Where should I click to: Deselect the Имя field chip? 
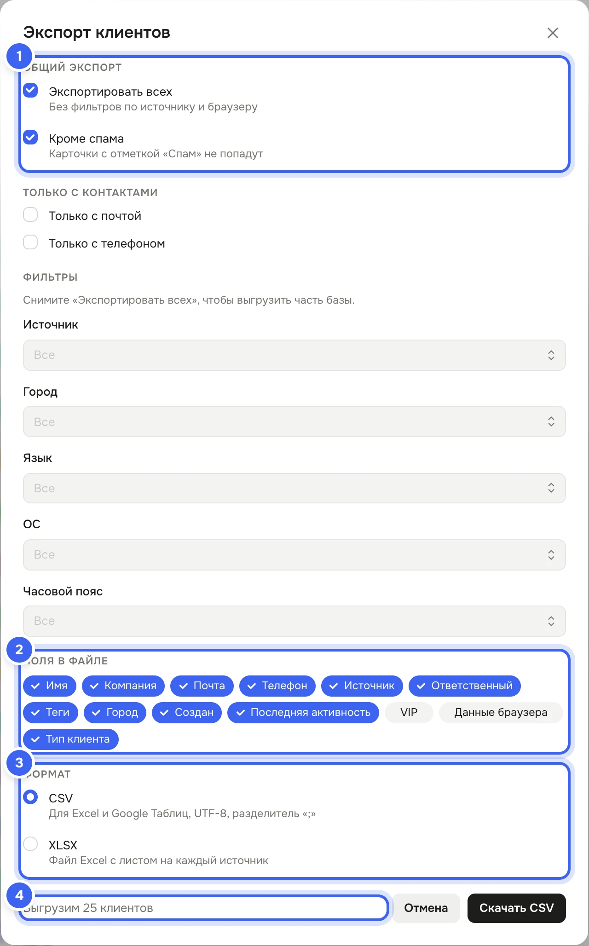[49, 686]
